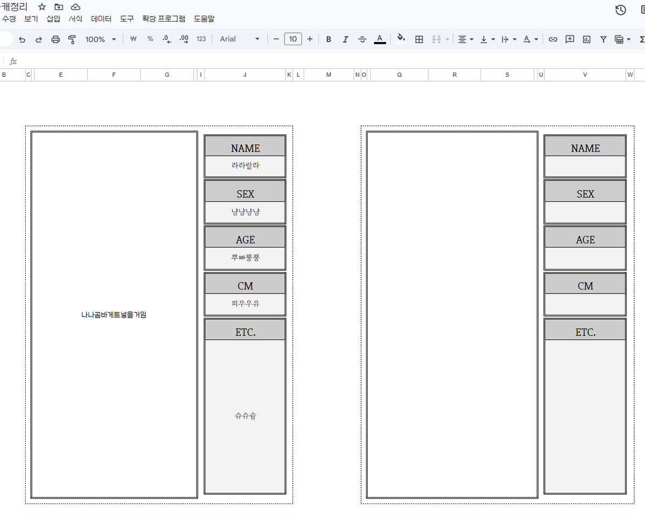Activate the paint format tool
645x515 pixels.
(x=72, y=39)
